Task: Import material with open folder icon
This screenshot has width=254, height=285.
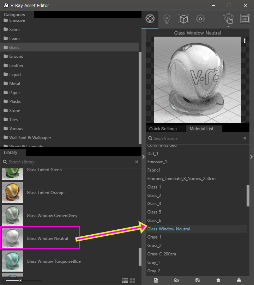Action: [x=176, y=280]
